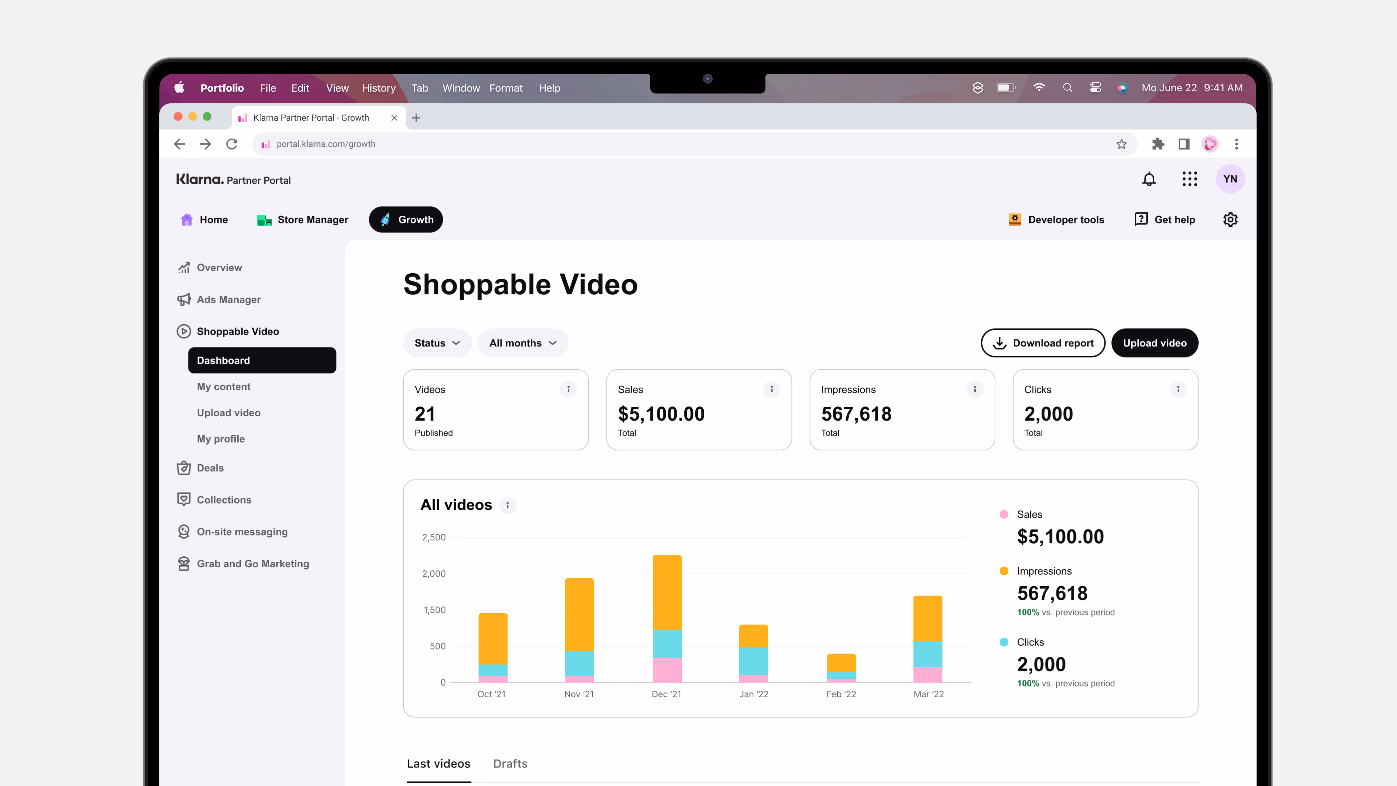Open My content in the sidebar
This screenshot has height=786, width=1397.
point(223,387)
